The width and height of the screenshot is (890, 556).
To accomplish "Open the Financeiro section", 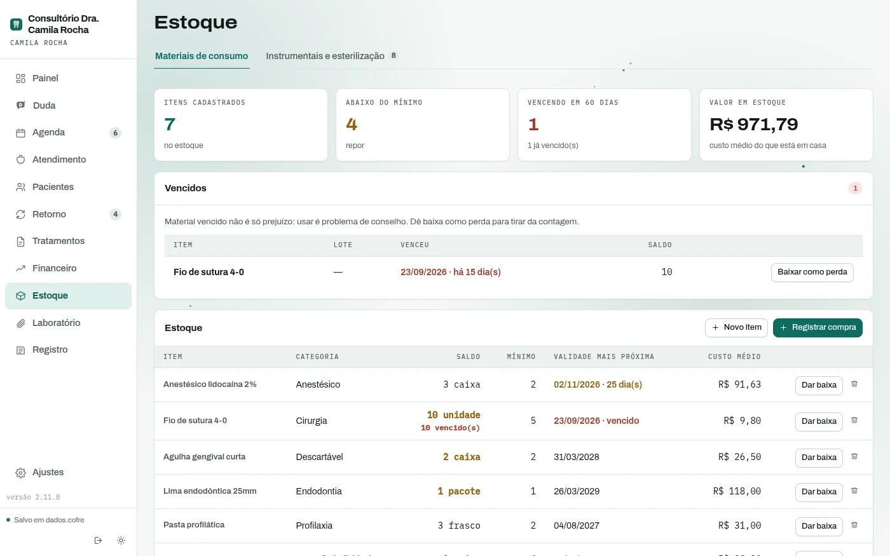I will tap(68, 268).
